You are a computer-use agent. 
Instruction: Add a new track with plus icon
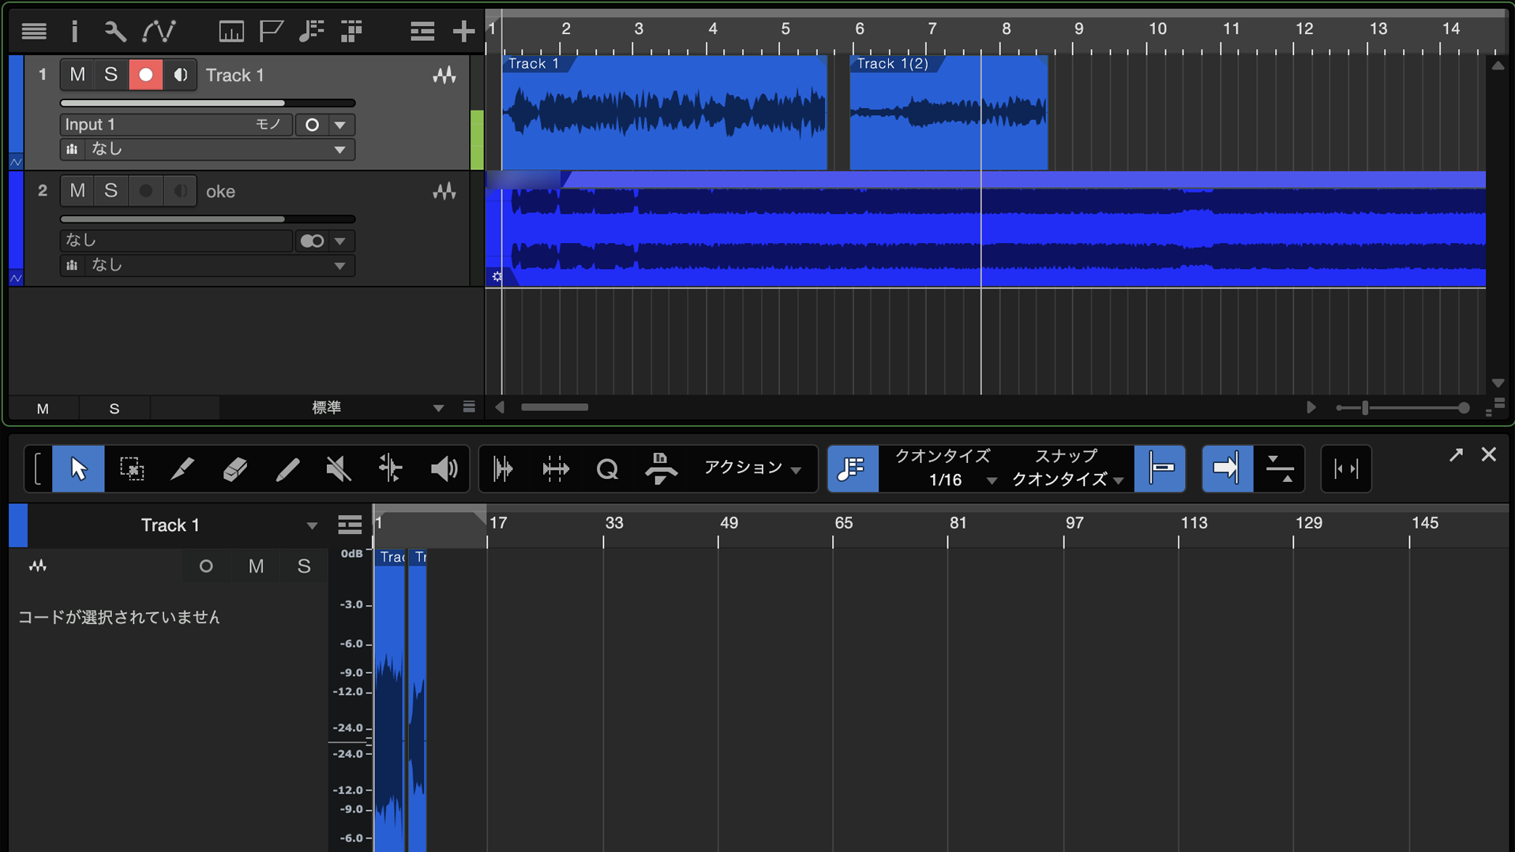point(463,32)
